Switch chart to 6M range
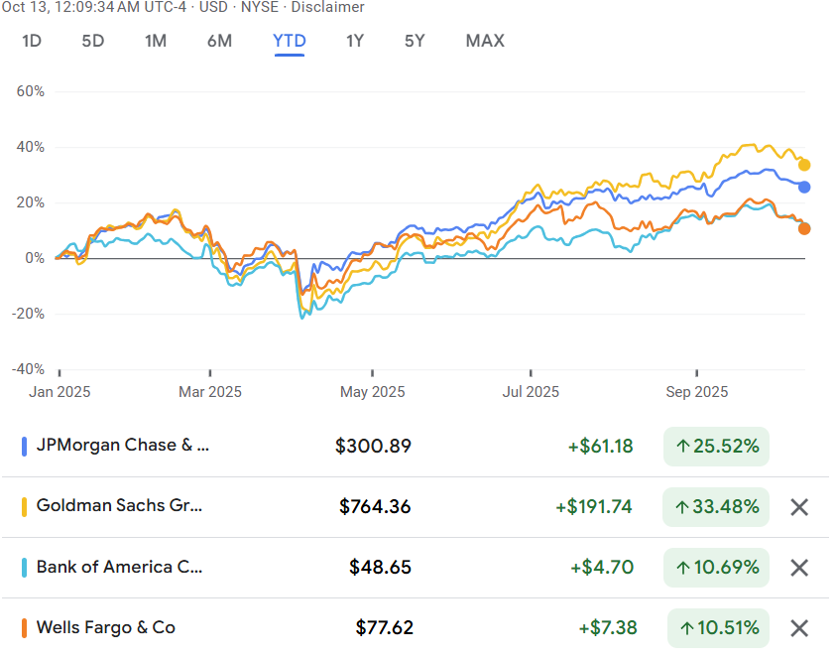 point(219,41)
